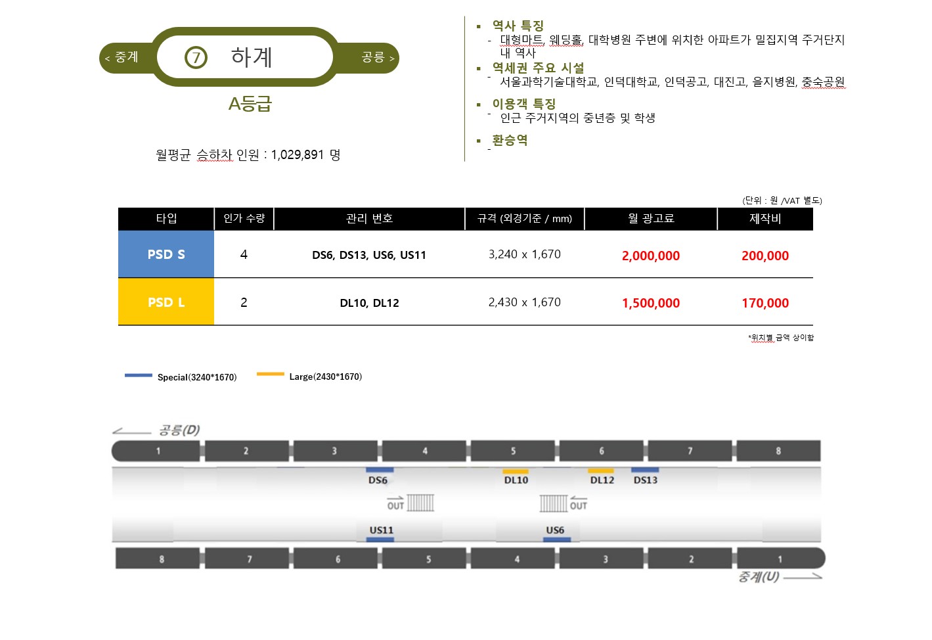Click the 200,000 production cost
This screenshot has width=932, height=640.
(765, 256)
